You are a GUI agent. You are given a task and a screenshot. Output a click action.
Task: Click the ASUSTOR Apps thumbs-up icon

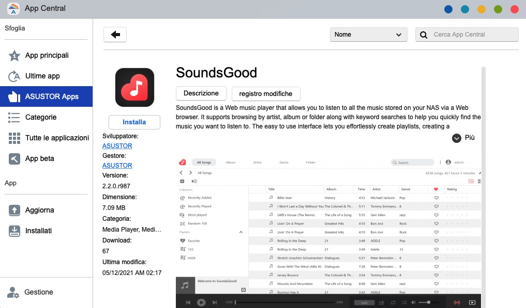(14, 96)
